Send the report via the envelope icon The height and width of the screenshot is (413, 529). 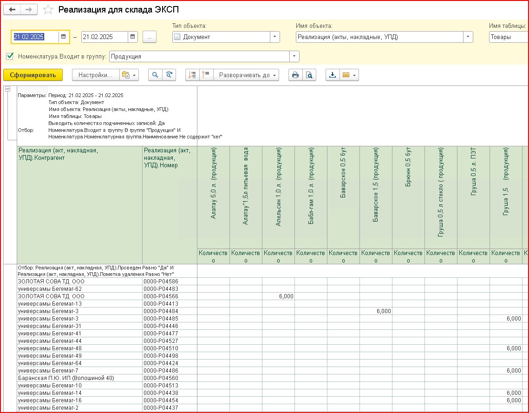(346, 75)
